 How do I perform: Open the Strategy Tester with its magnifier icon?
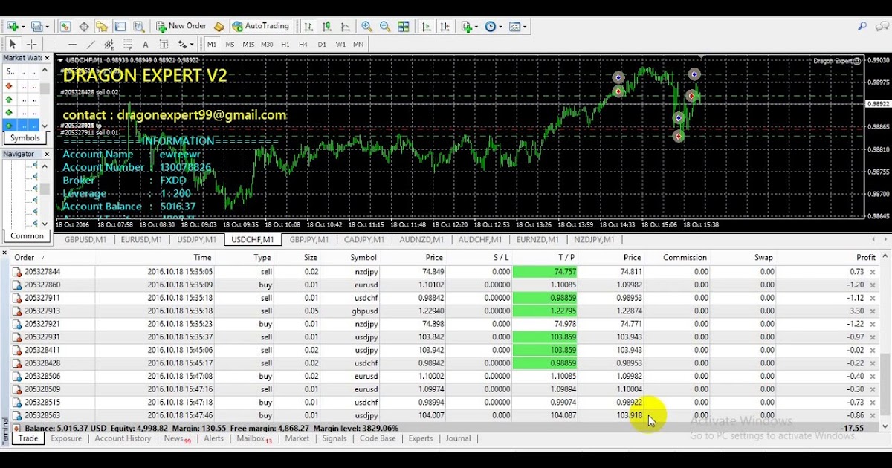coord(139,26)
